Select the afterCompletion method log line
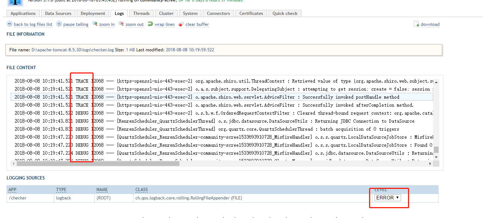This screenshot has width=483, height=218. click(x=222, y=105)
